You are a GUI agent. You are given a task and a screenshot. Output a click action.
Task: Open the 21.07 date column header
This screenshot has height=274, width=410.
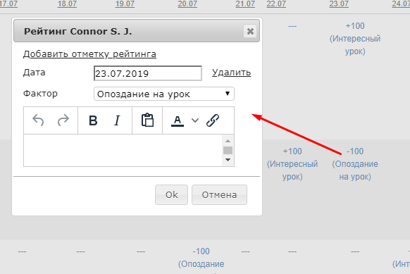(x=245, y=4)
